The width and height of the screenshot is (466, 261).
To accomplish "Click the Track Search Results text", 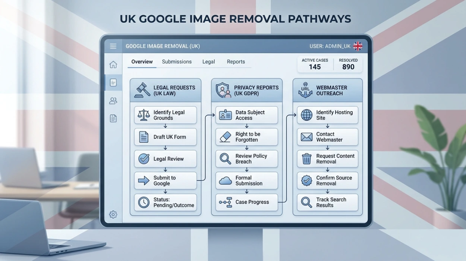I will click(x=331, y=202).
